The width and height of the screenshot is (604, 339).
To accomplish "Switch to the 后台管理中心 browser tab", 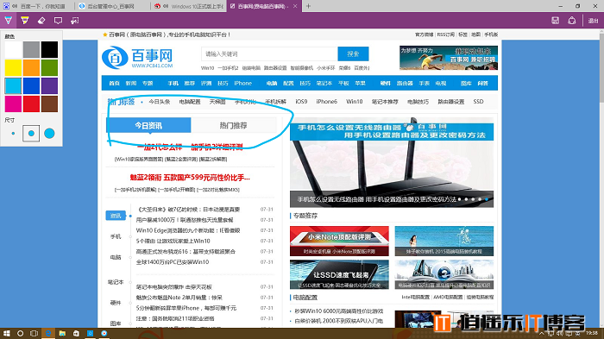I will pyautogui.click(x=111, y=6).
